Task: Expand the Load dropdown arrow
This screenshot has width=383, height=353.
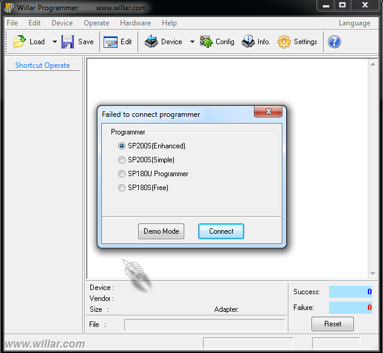Action: tap(55, 42)
